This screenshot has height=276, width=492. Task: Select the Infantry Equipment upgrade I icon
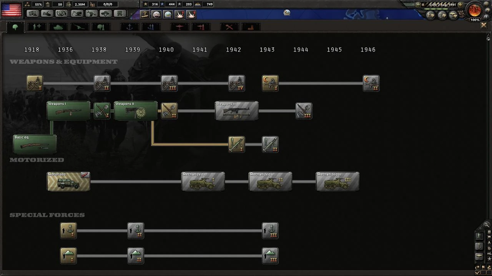(x=102, y=111)
